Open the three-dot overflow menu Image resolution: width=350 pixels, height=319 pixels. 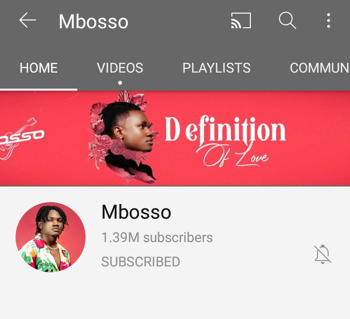pos(328,20)
